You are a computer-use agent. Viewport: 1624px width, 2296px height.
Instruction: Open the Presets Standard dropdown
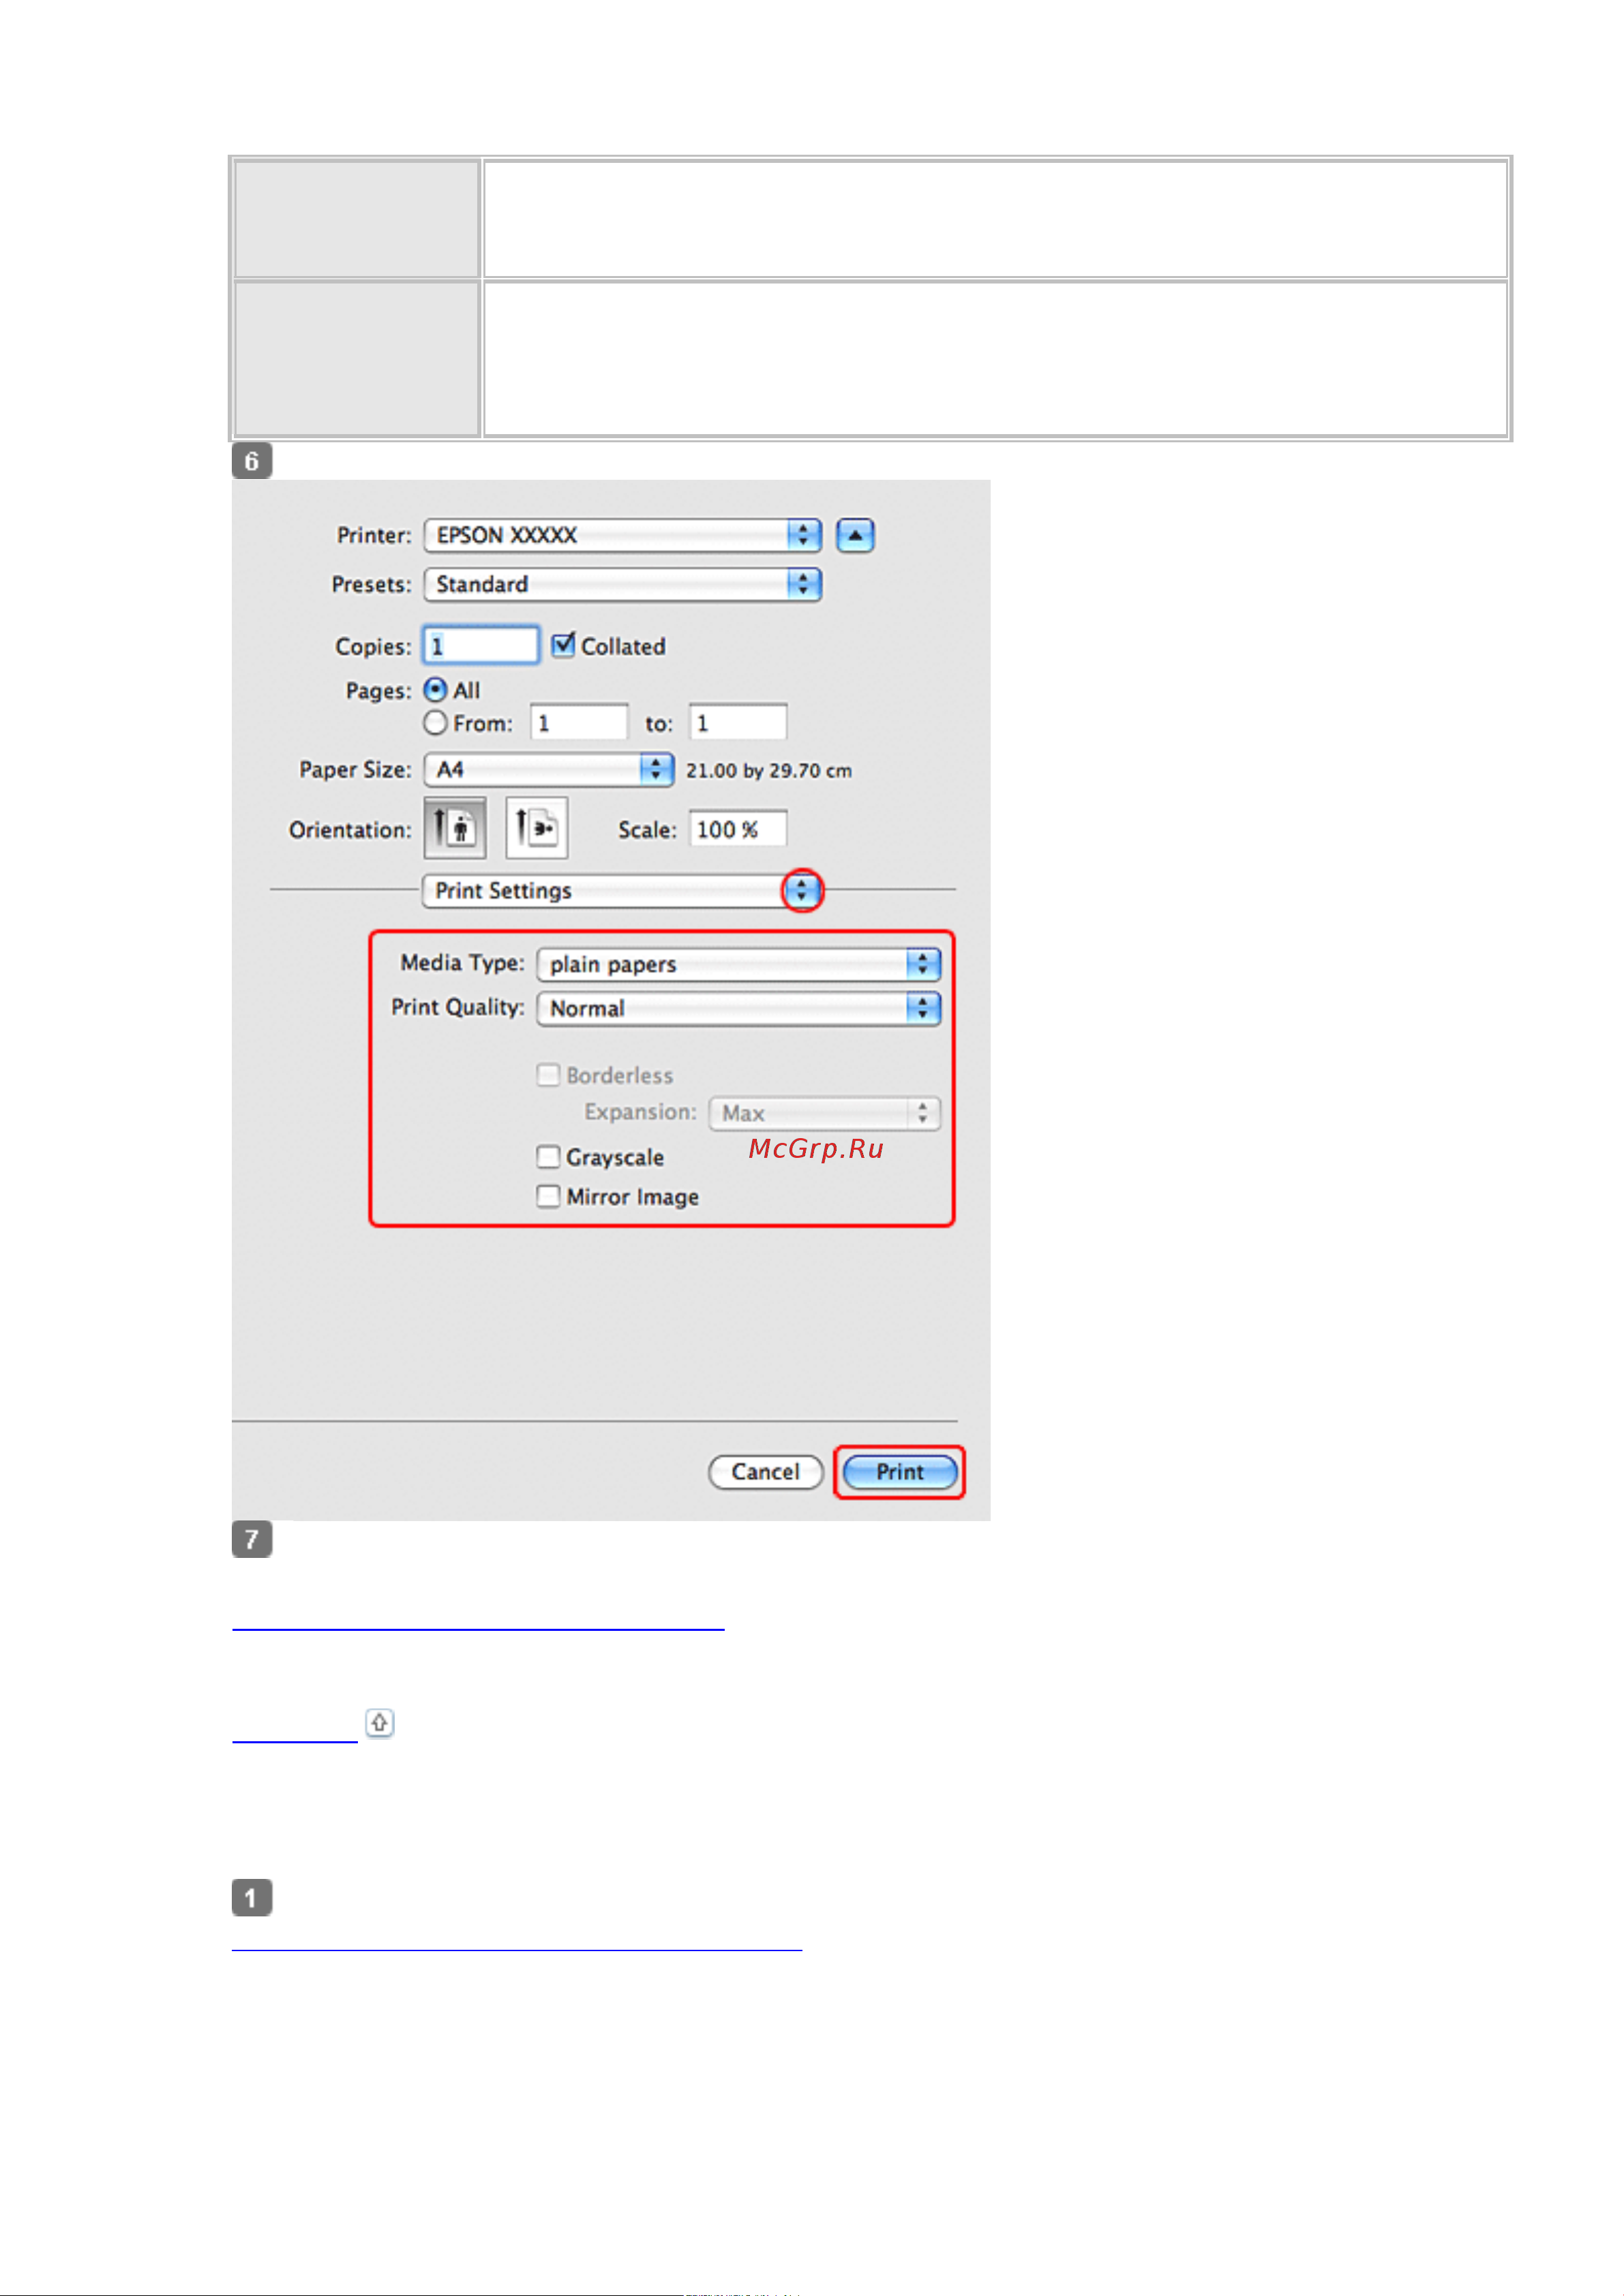coord(621,584)
